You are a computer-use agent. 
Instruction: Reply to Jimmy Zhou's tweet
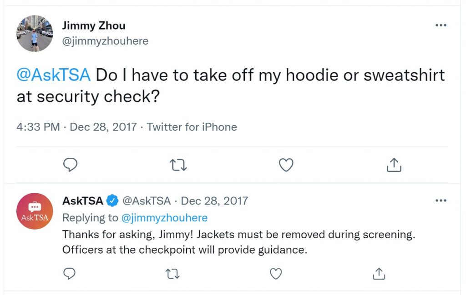pos(71,165)
